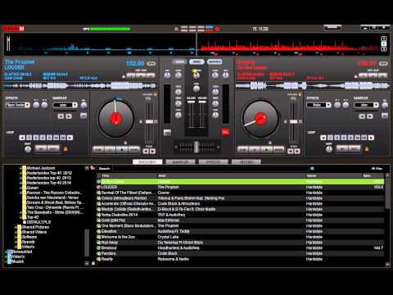393x295 pixels.
Task: Expand the Software folder
Action: pos(16,237)
